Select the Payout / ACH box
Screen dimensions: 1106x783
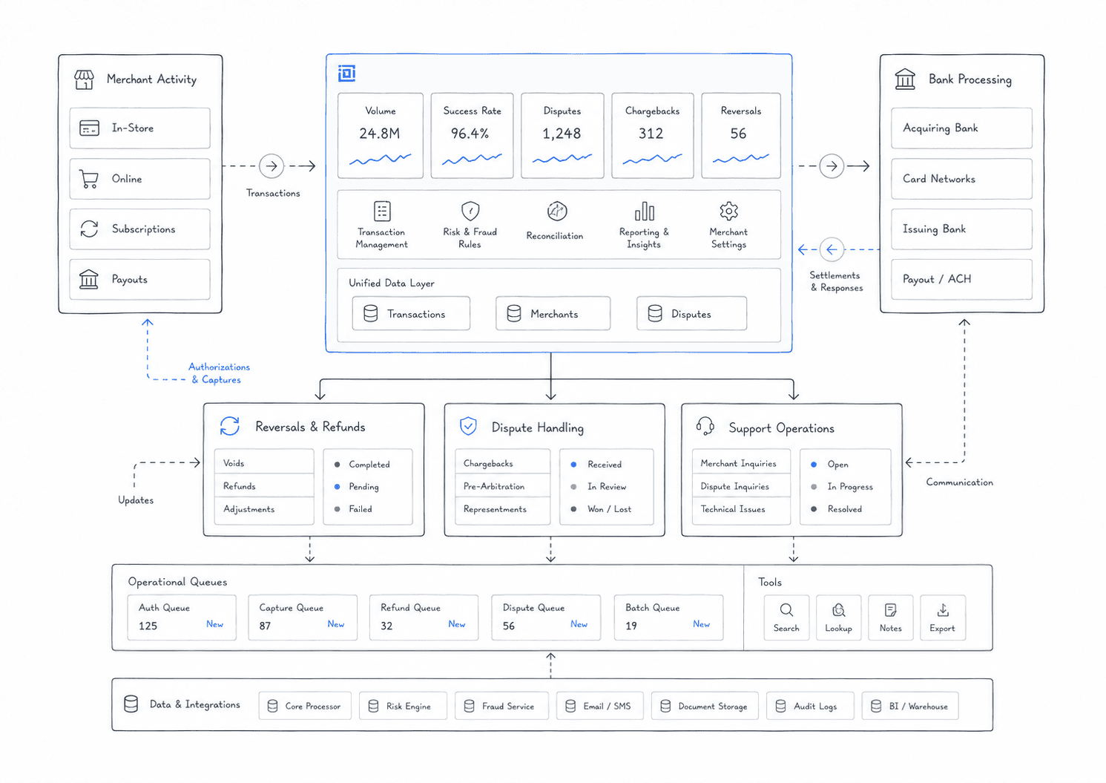pyautogui.click(x=961, y=279)
